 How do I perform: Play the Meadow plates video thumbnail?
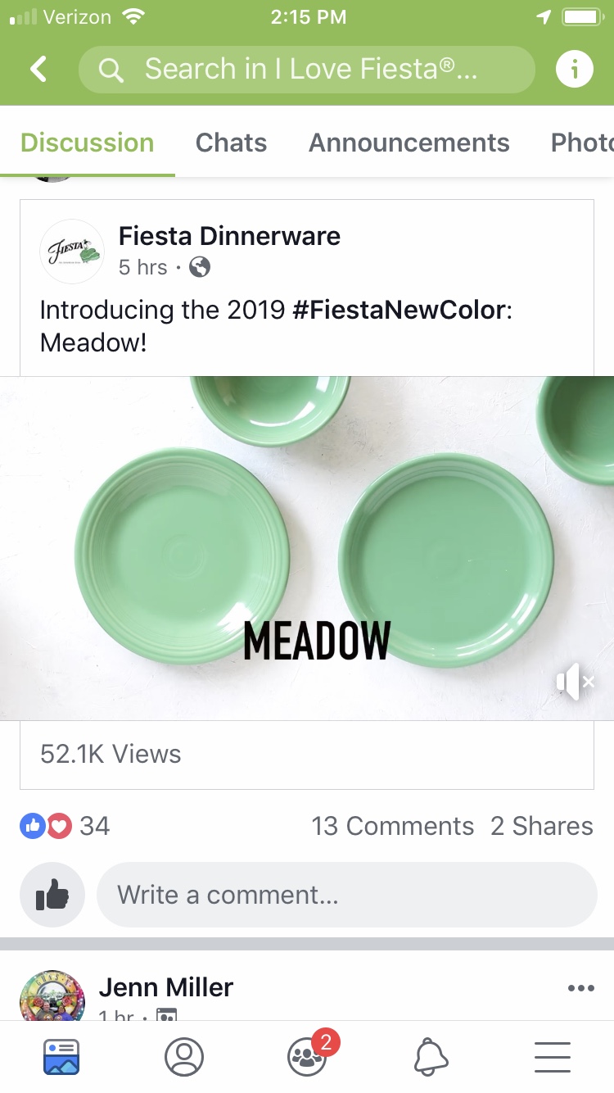coord(307,547)
